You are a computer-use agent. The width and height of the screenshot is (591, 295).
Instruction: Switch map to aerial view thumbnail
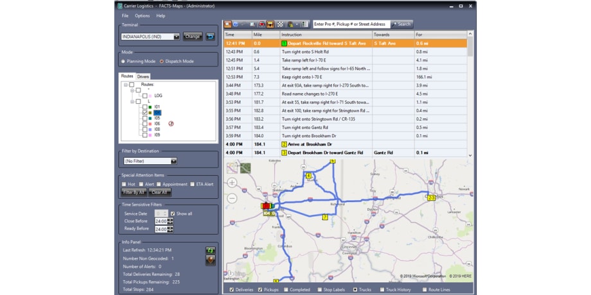[x=245, y=168]
